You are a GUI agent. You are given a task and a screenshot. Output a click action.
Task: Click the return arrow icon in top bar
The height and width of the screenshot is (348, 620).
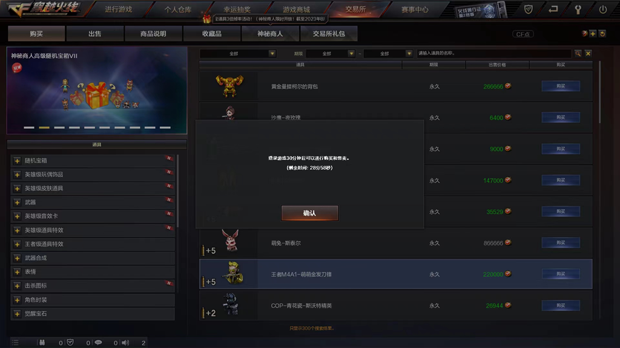click(x=553, y=9)
